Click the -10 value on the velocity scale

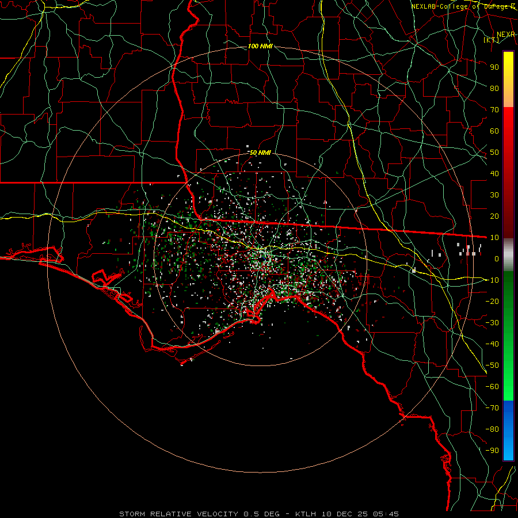pos(492,280)
